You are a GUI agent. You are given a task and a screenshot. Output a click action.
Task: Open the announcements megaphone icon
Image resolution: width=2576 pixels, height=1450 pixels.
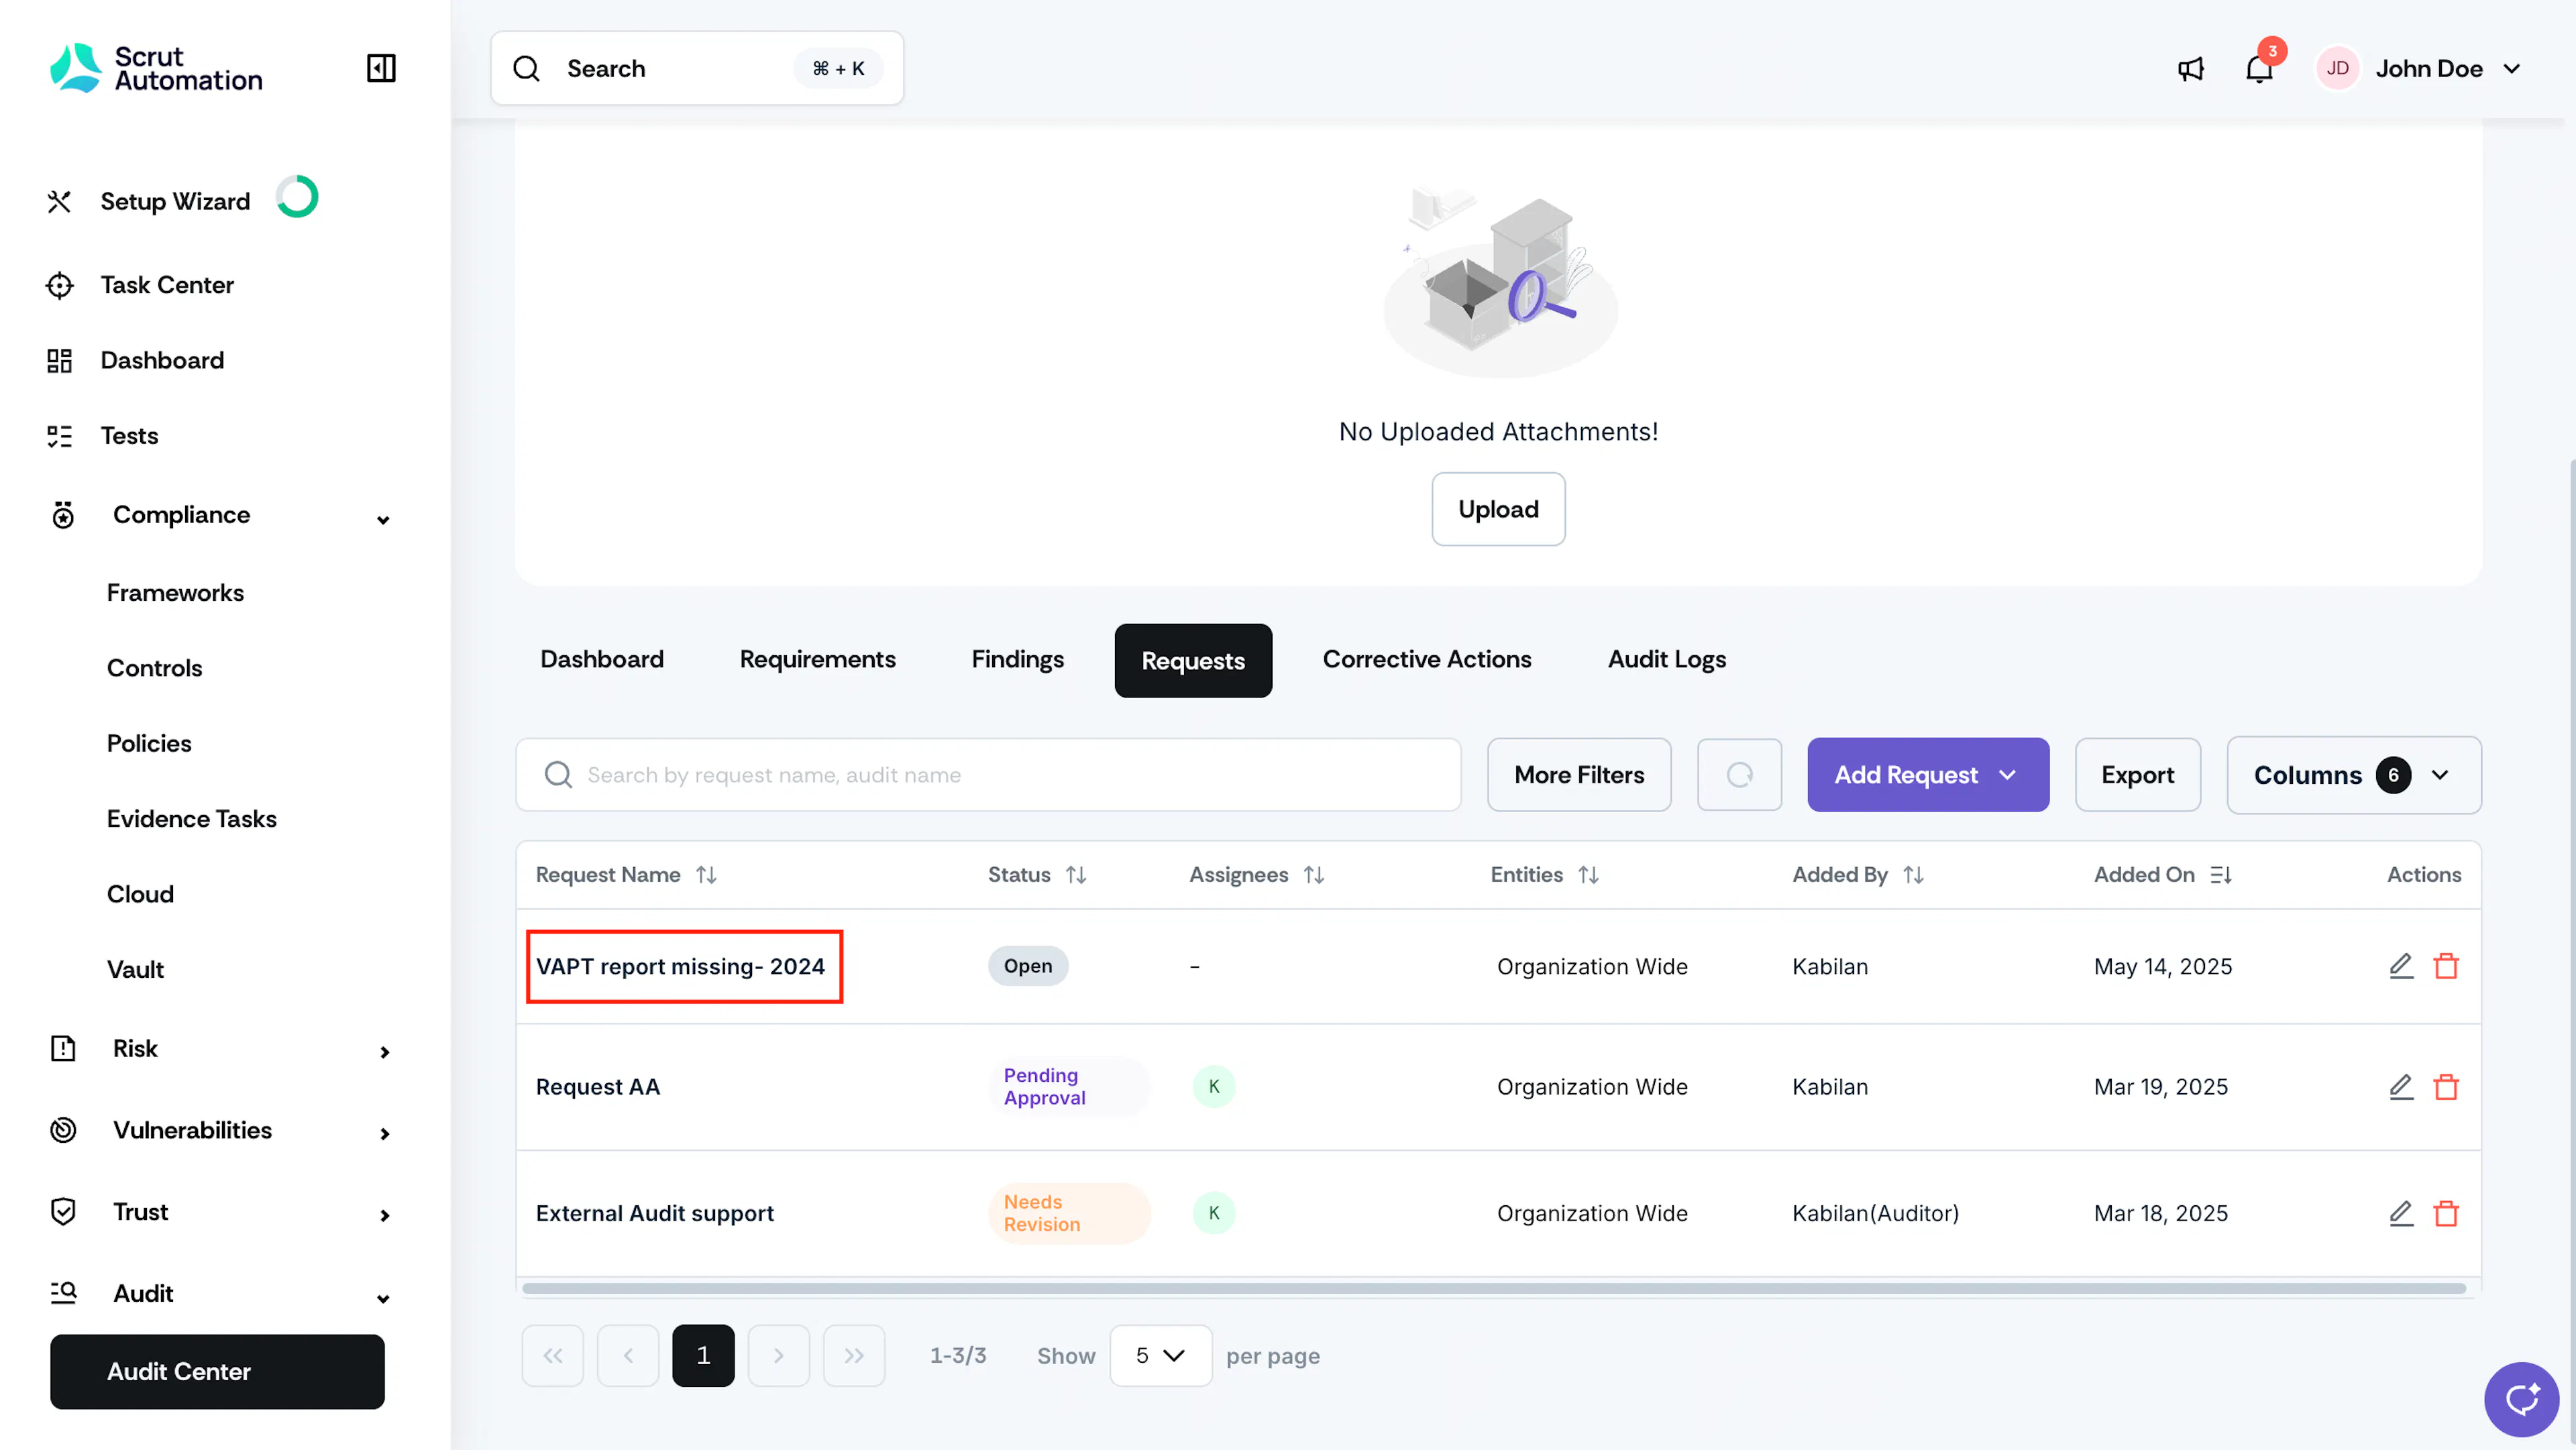[x=2190, y=69]
